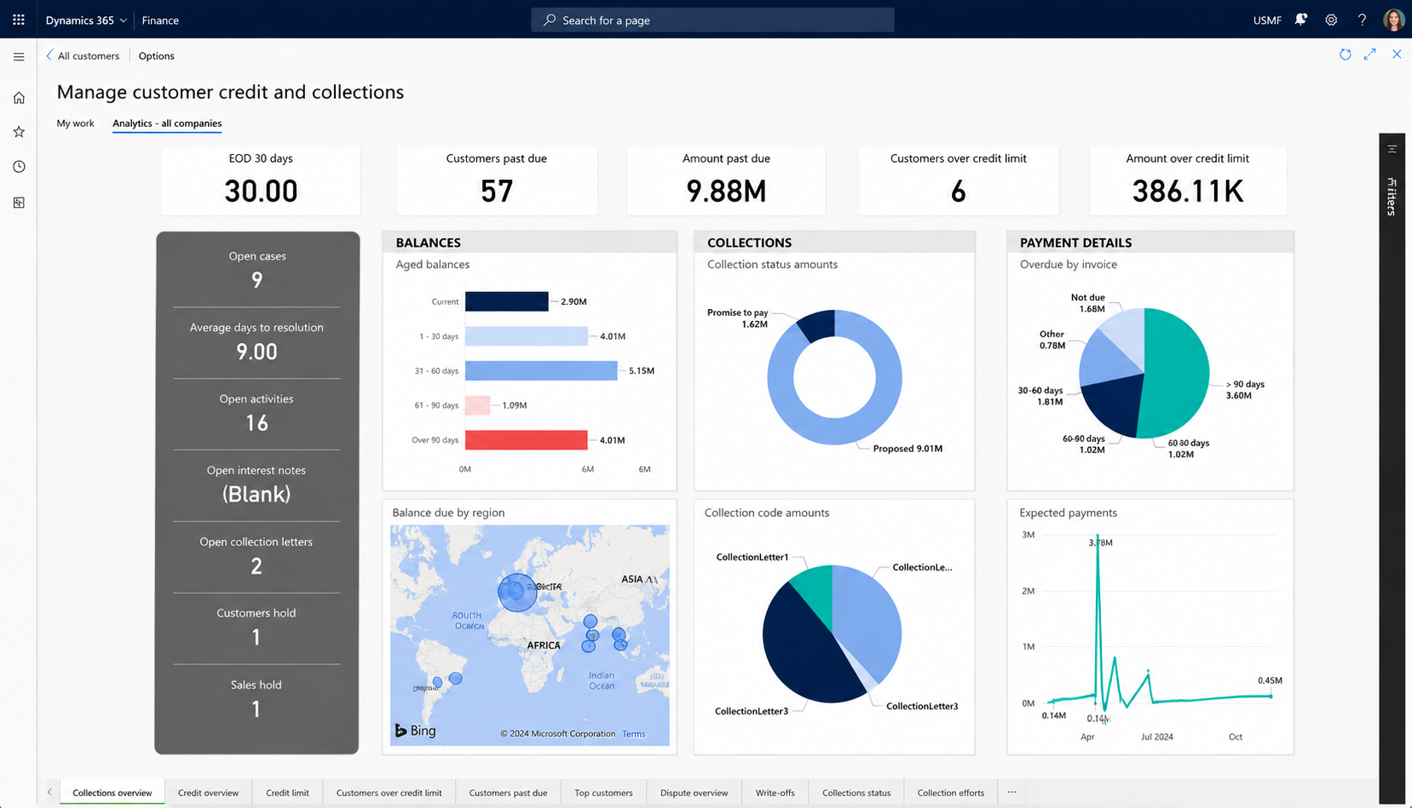Viewport: 1412px width, 808px height.
Task: Select the Current aged balance bar
Action: (506, 301)
